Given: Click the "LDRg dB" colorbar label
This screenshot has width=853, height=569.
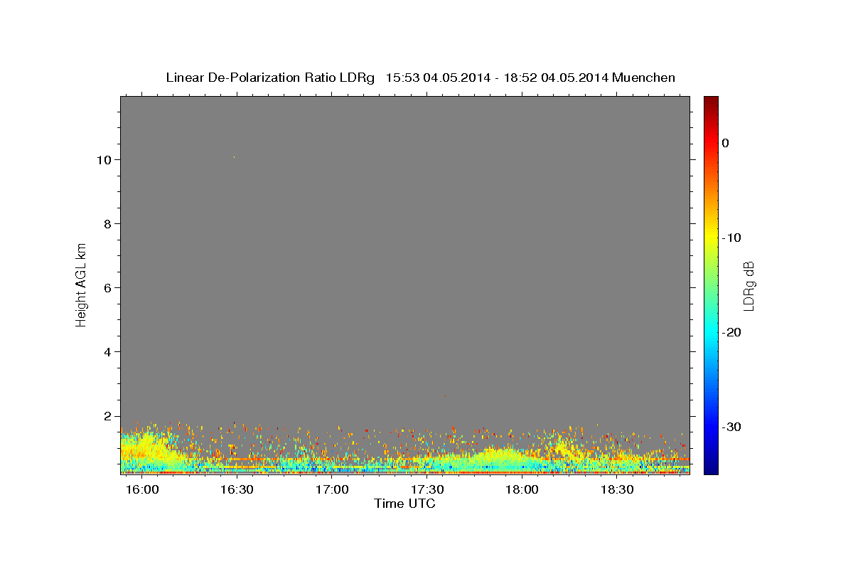Looking at the screenshot, I should 749,286.
